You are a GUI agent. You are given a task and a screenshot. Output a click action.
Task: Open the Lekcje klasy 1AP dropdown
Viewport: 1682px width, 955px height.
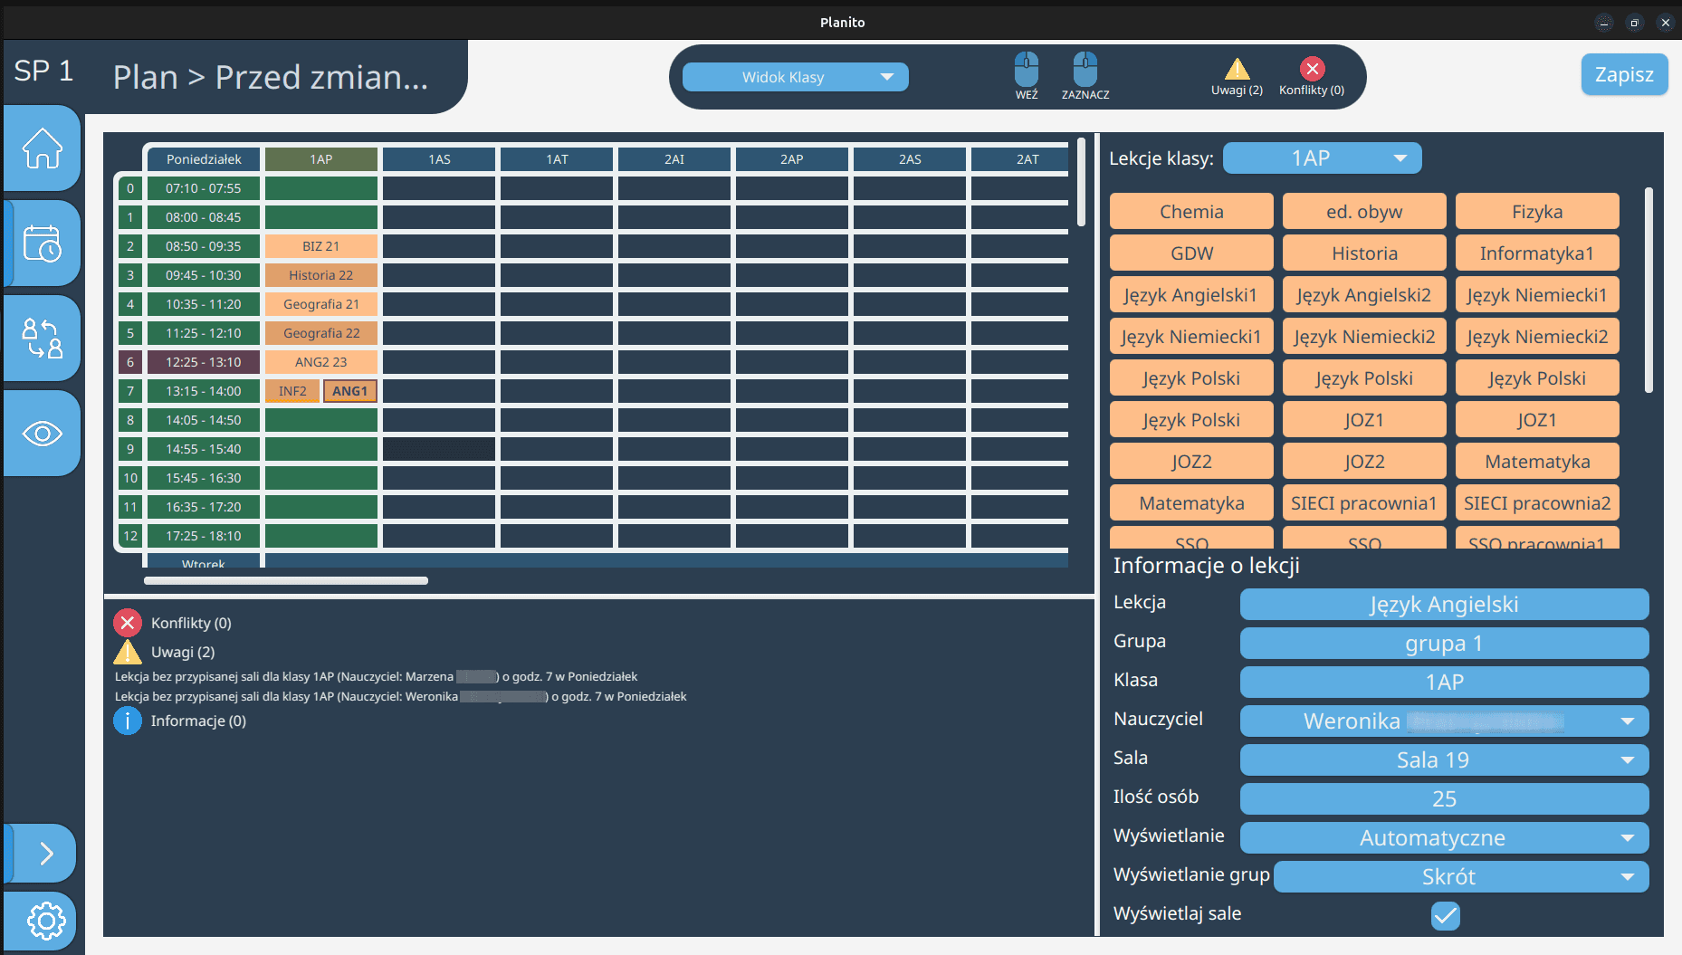coord(1323,158)
